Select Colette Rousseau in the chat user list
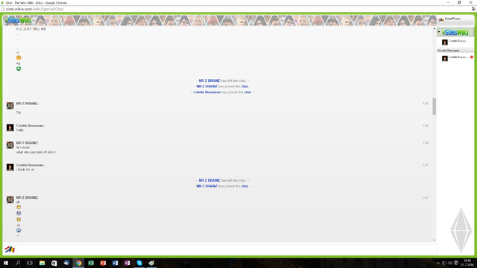Screen dimensions: 477x268 pos(455,42)
